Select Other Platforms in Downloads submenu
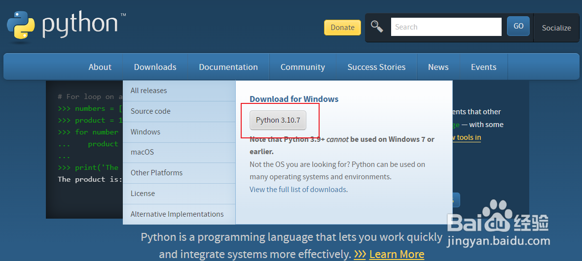The width and height of the screenshot is (582, 261). [x=179, y=173]
